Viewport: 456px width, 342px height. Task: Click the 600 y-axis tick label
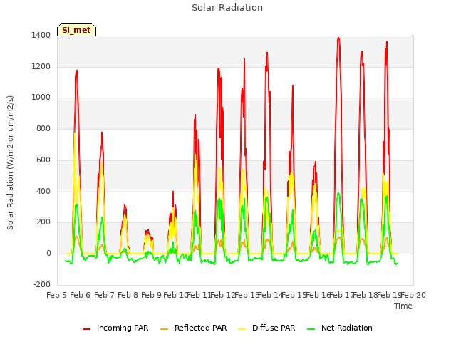(43, 160)
